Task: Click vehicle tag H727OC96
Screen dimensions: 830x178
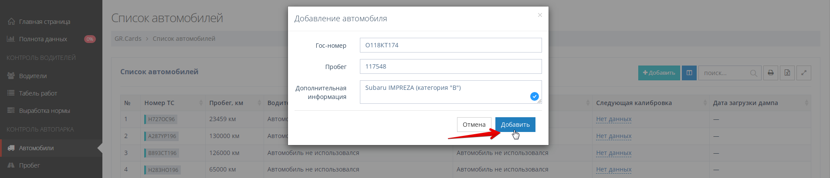Action: (161, 119)
